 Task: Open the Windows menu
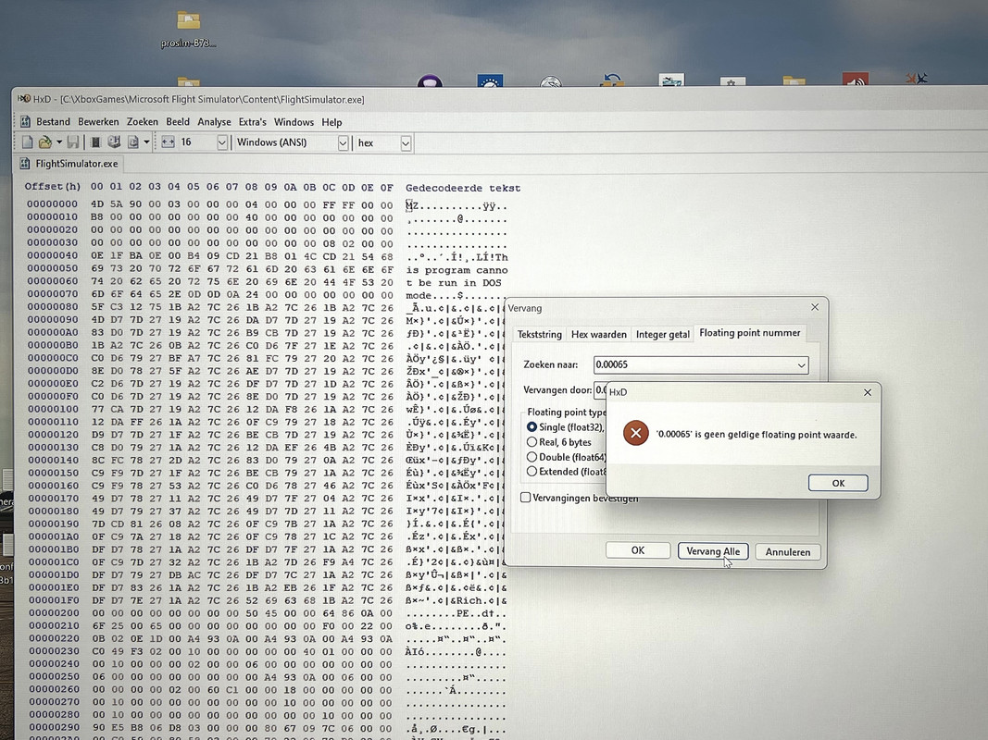coord(294,122)
